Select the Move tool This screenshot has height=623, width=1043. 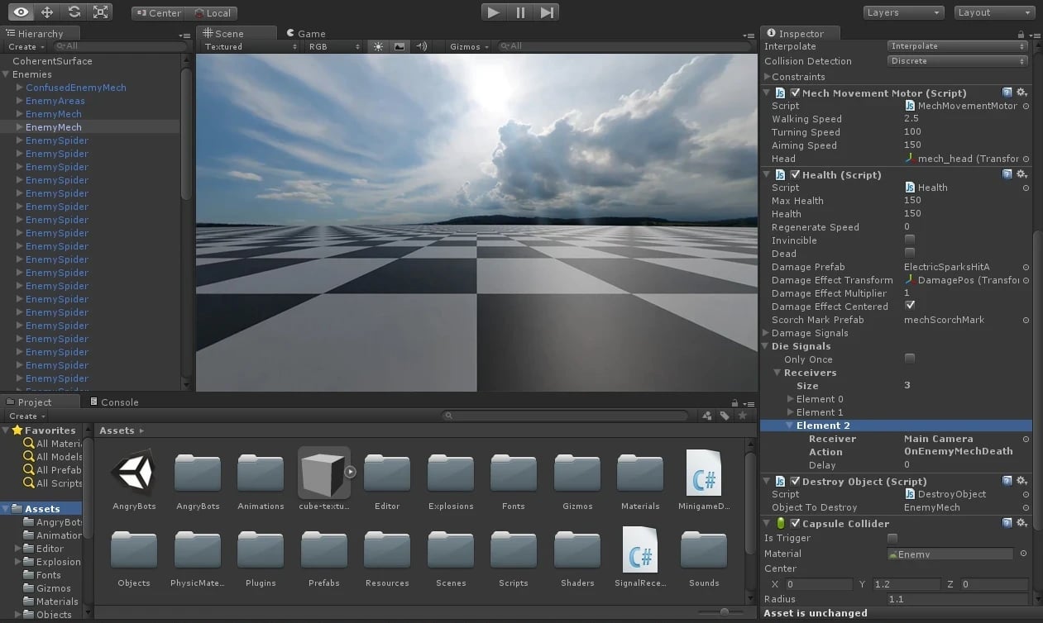pyautogui.click(x=48, y=12)
